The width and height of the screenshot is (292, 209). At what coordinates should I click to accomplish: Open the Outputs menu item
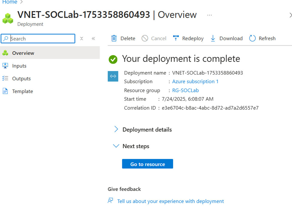[50, 78]
